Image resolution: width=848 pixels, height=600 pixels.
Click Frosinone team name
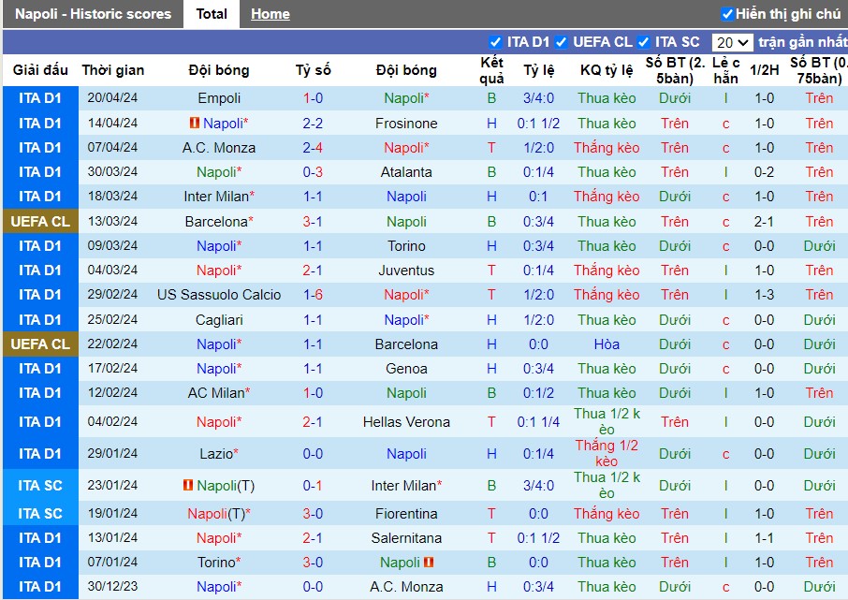click(406, 124)
